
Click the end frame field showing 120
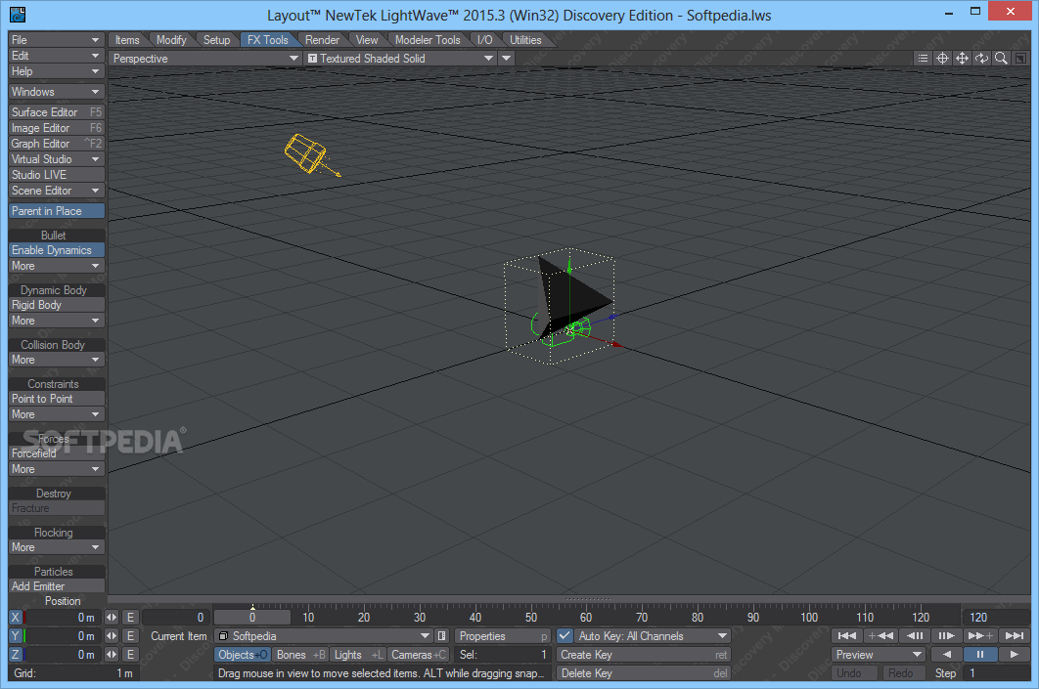point(996,617)
